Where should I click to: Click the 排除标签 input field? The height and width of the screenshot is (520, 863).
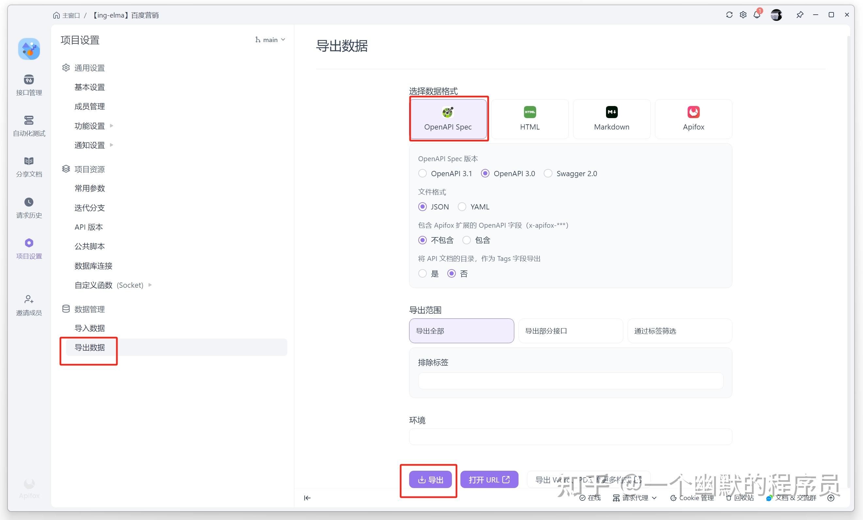[x=570, y=381]
